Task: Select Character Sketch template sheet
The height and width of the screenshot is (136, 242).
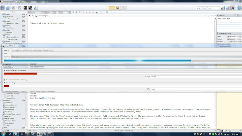Action: (10, 121)
